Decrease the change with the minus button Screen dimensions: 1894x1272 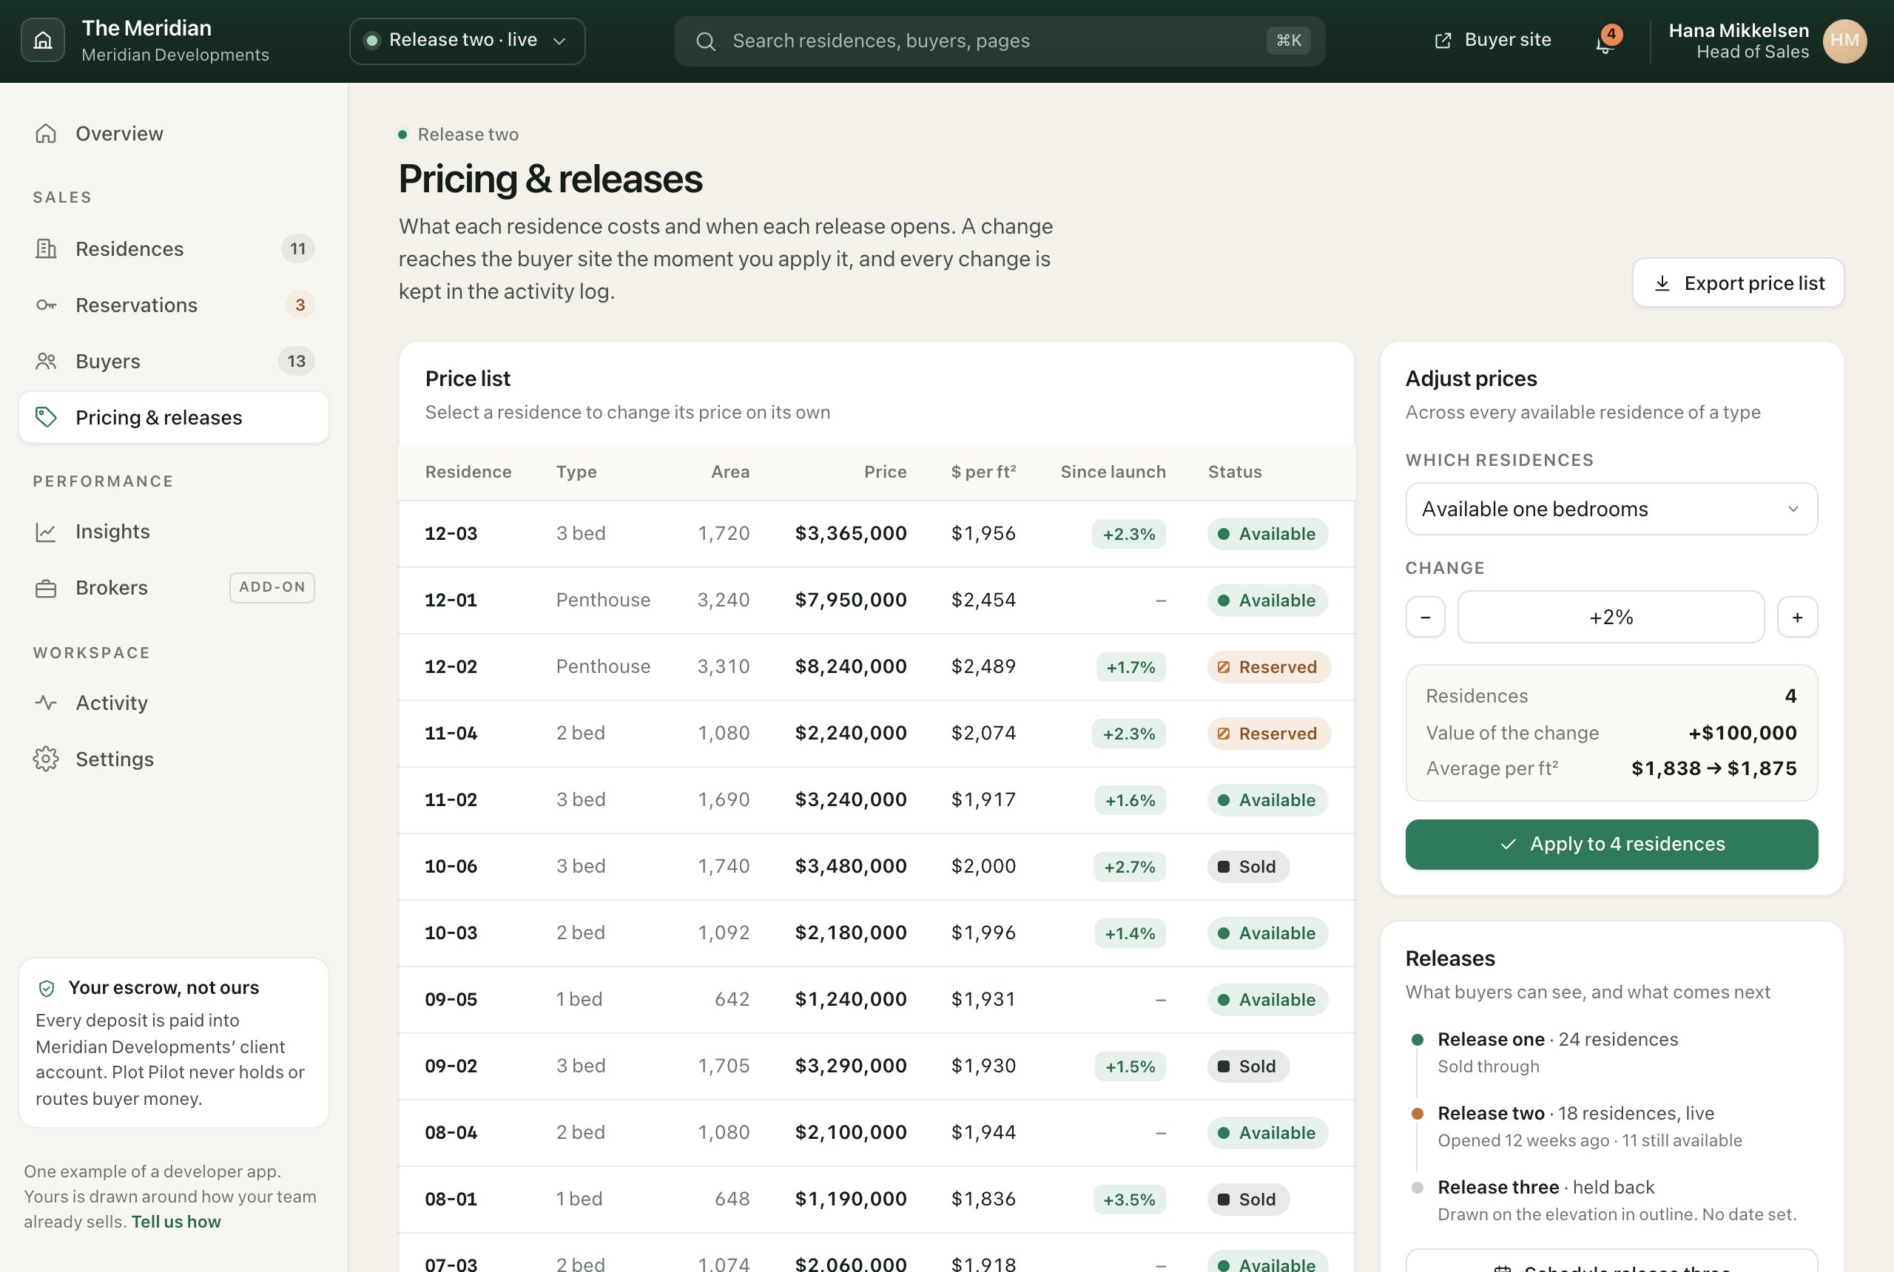(x=1425, y=618)
